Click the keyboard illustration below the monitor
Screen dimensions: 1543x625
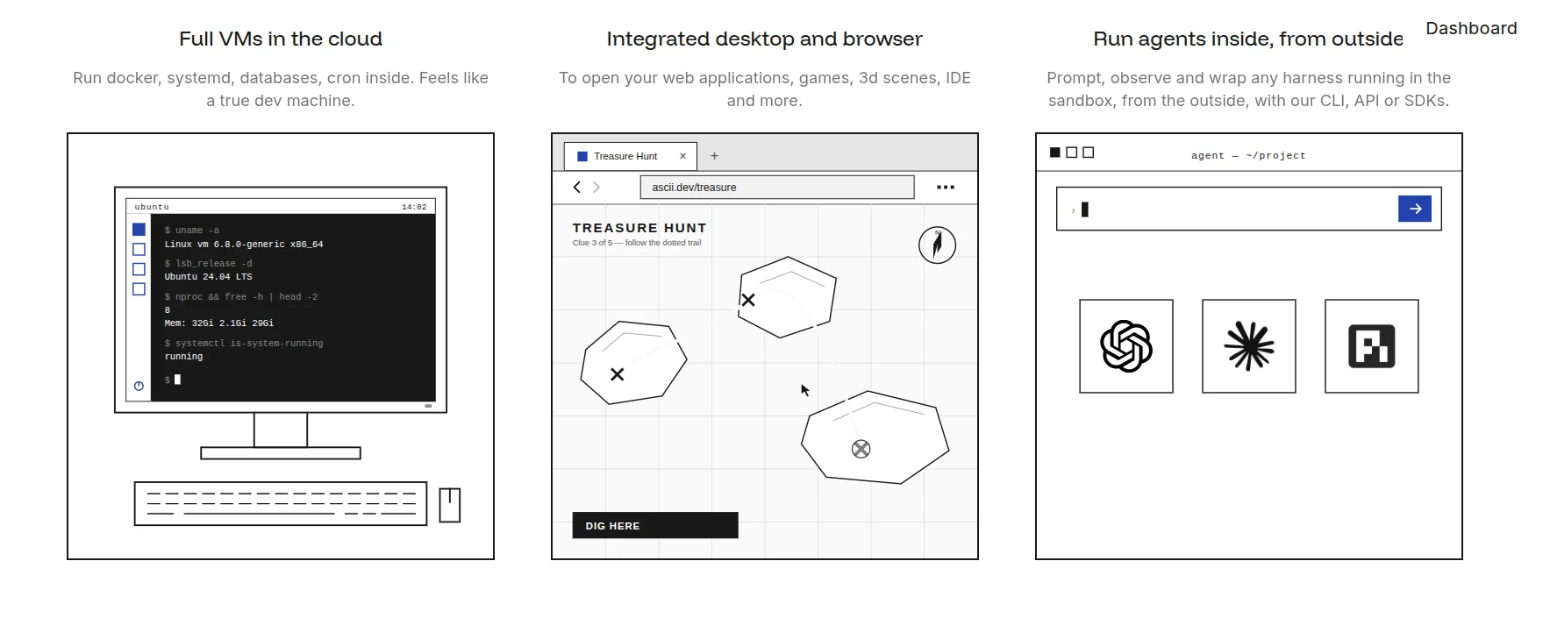tap(281, 503)
